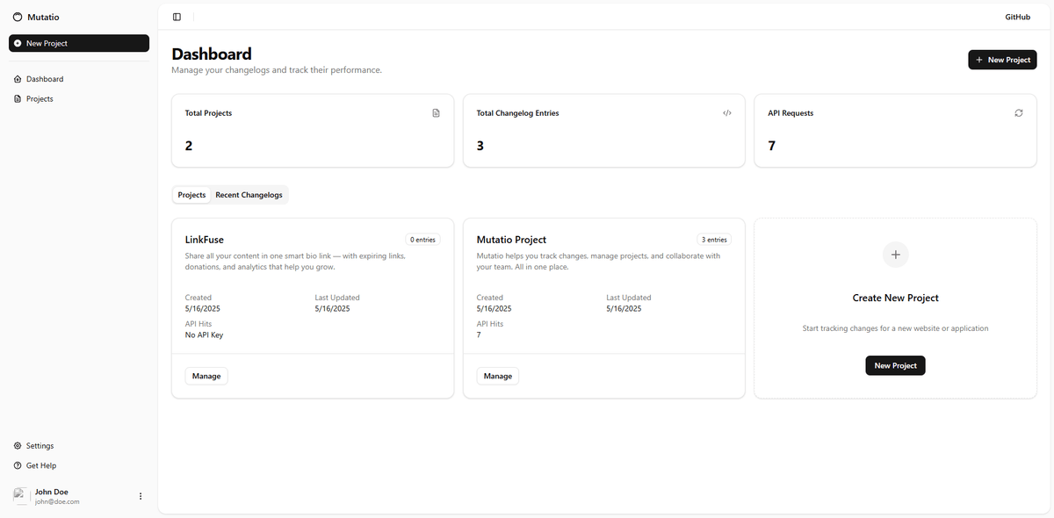Switch to the Recent Changelogs tab
The image size is (1054, 518).
click(249, 195)
